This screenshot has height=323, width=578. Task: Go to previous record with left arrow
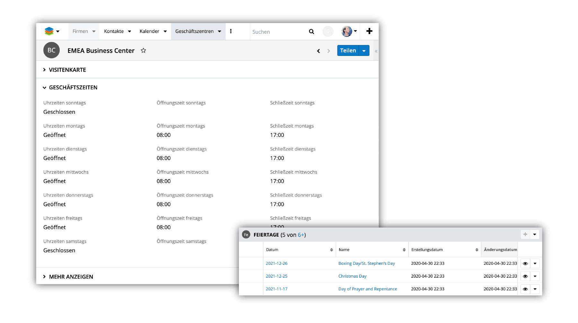318,51
